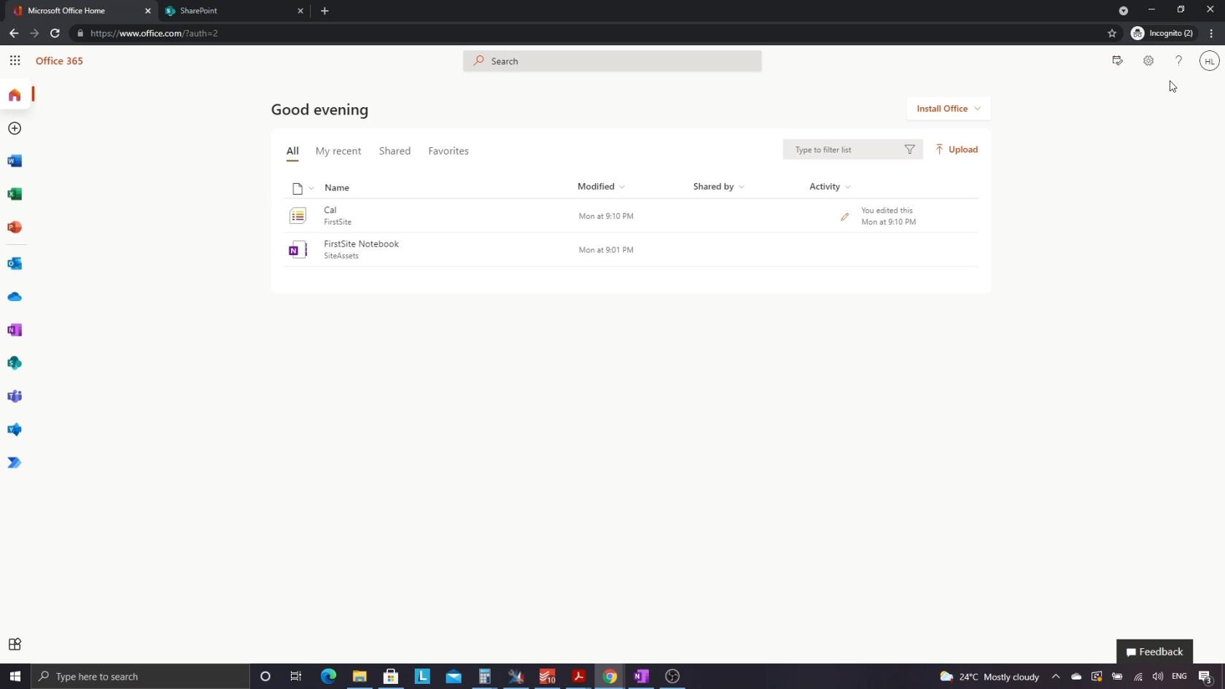This screenshot has height=689, width=1225.
Task: Open the Shared by column dropdown
Action: [x=718, y=187]
